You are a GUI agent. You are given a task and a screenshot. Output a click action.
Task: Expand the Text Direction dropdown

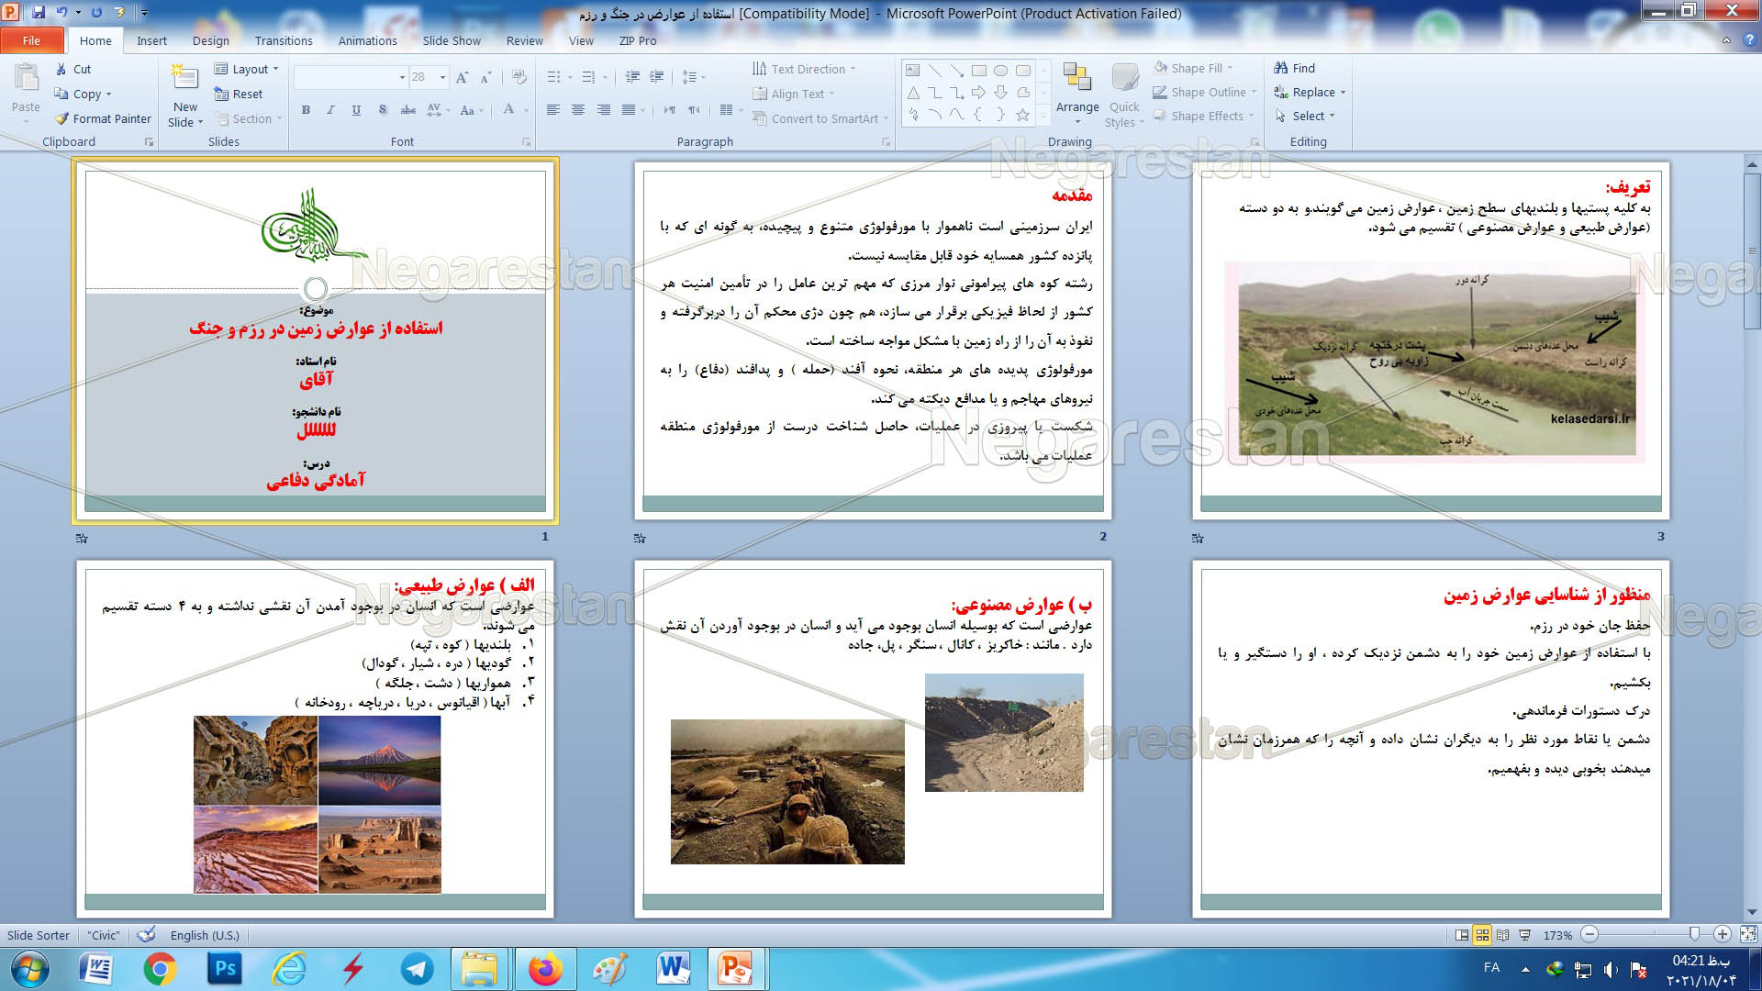(804, 69)
